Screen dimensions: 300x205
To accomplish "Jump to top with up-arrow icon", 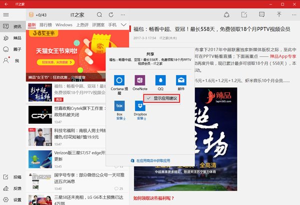I will [279, 15].
